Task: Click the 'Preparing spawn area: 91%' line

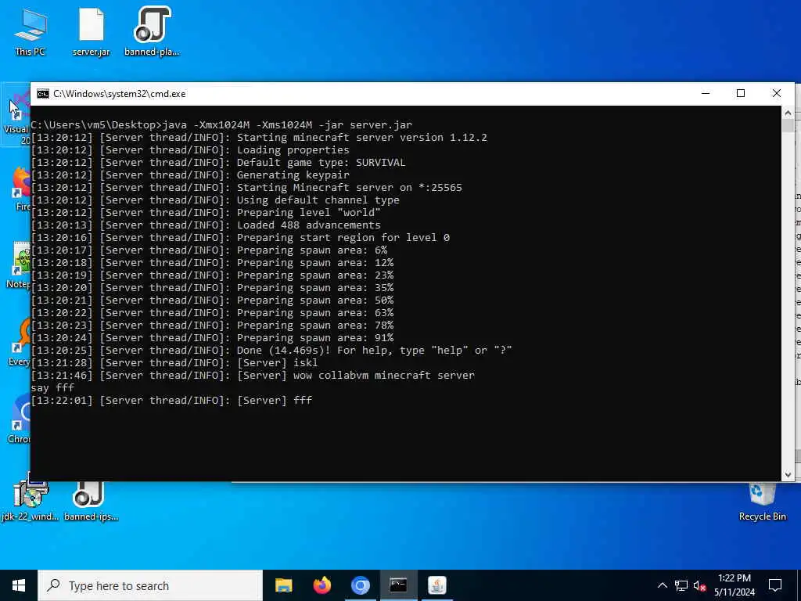Action: [212, 338]
